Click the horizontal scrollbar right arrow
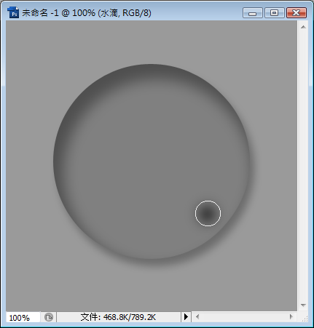 pos(291,316)
